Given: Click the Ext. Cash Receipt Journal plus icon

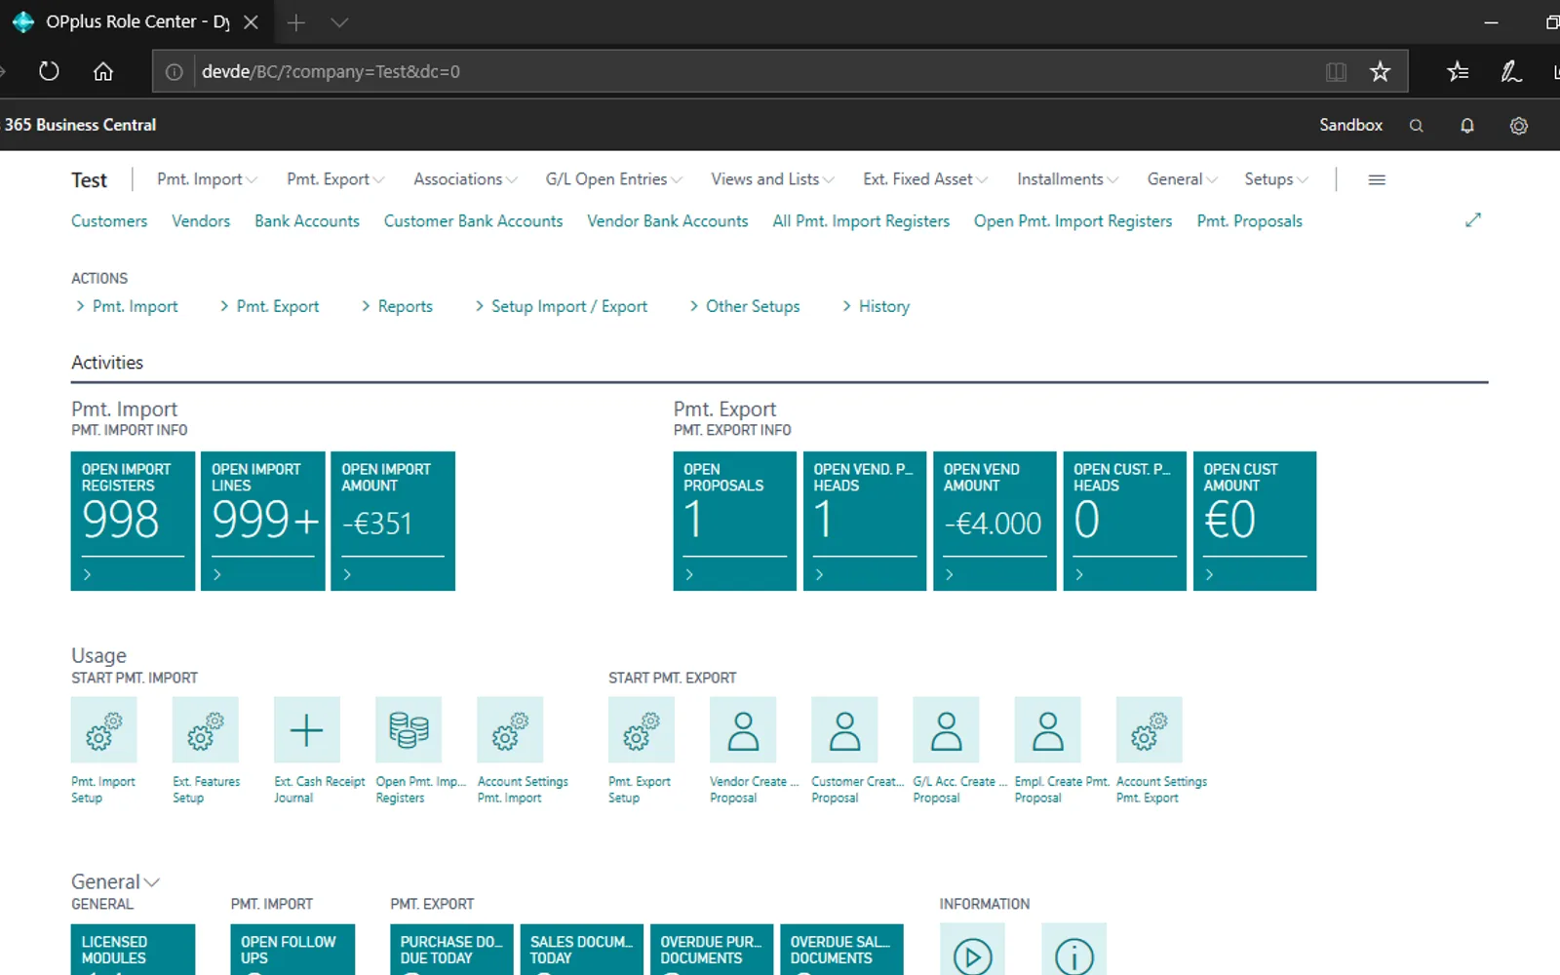Looking at the screenshot, I should coord(307,729).
